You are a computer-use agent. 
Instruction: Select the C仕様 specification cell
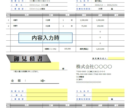(x=51, y=20)
